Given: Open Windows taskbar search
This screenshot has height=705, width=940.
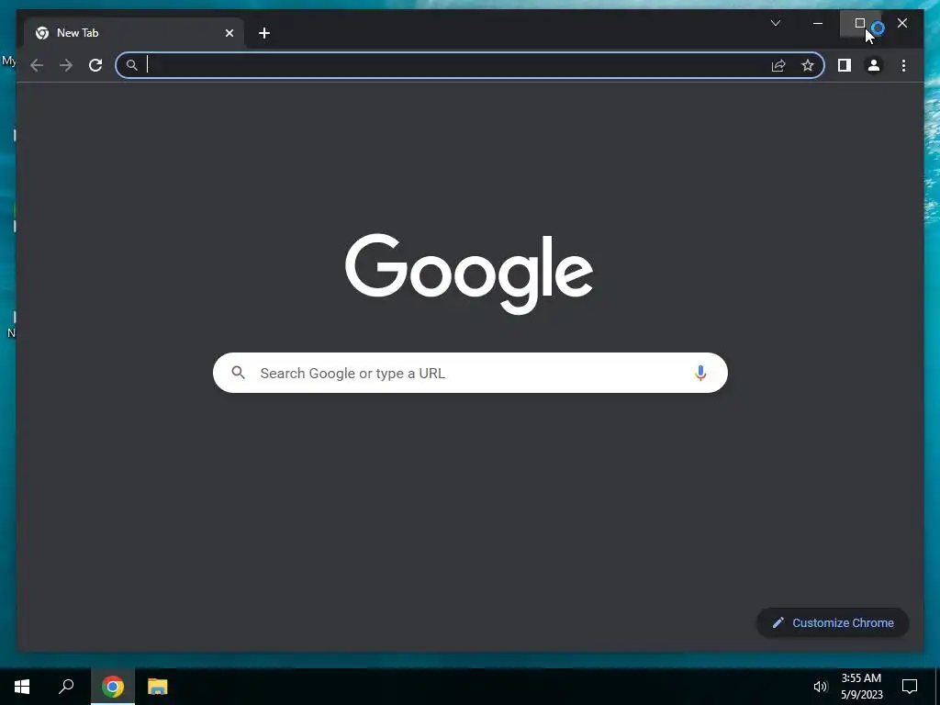Looking at the screenshot, I should point(66,687).
